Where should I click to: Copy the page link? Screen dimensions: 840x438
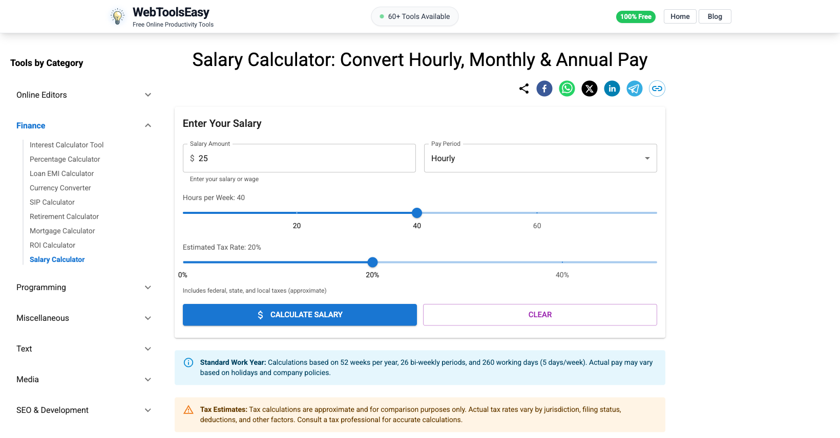[657, 89]
